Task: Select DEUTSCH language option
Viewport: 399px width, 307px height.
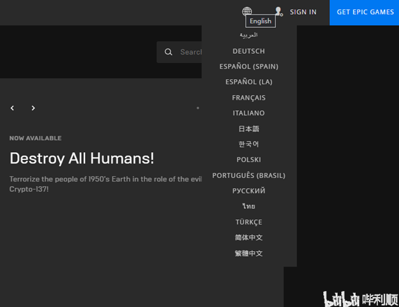Action: click(249, 51)
